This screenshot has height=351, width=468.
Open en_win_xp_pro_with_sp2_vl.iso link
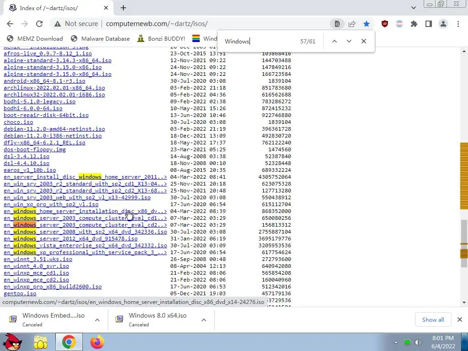[51, 205]
